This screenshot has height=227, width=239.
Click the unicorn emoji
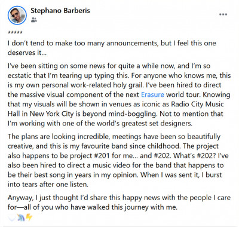click(x=20, y=218)
